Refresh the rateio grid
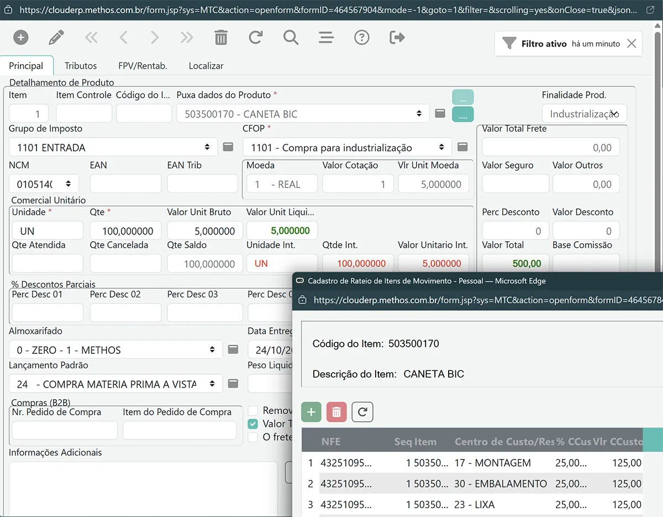Viewport: 663px width, 517px height. tap(362, 412)
